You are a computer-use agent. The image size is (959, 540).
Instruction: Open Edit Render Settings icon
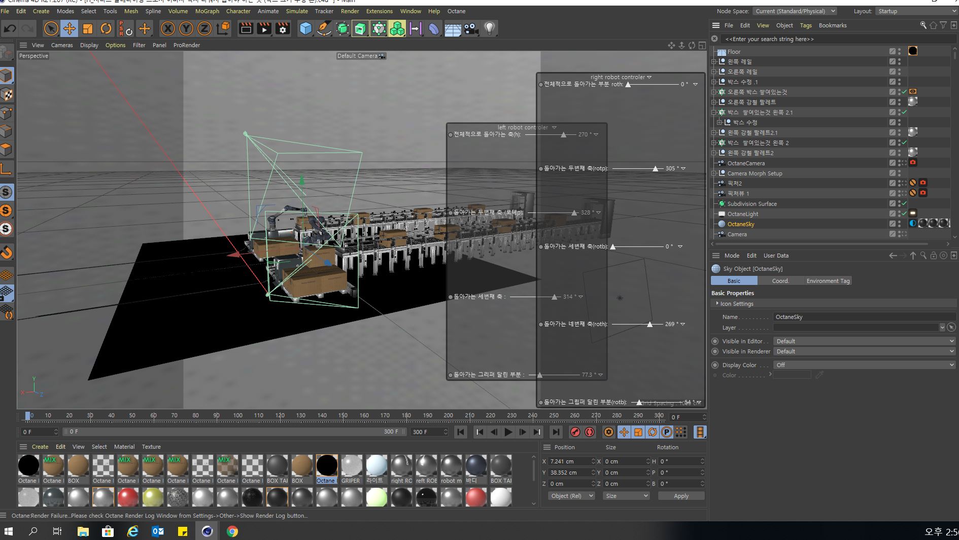283,29
